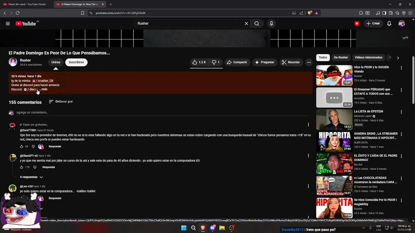Expand the 4 respuestas replies

(x=31, y=177)
